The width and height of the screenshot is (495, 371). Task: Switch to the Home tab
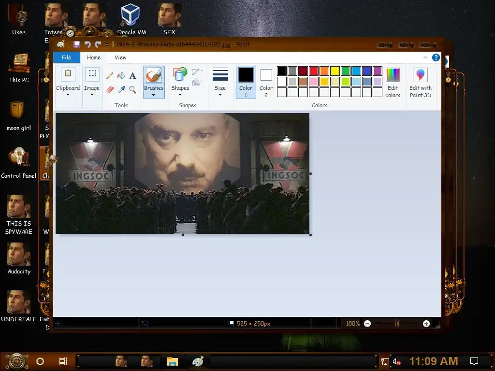[93, 57]
